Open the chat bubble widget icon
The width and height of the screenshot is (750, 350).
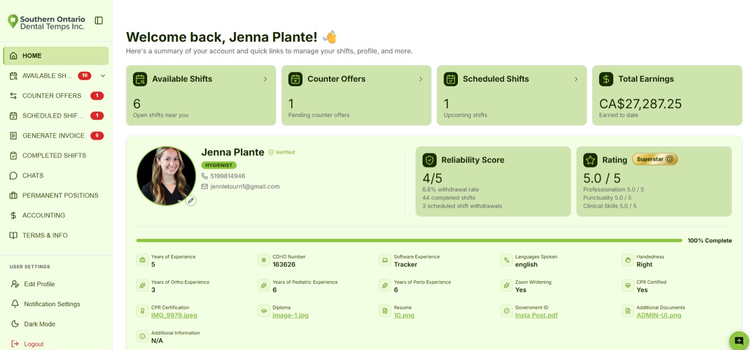point(739,341)
